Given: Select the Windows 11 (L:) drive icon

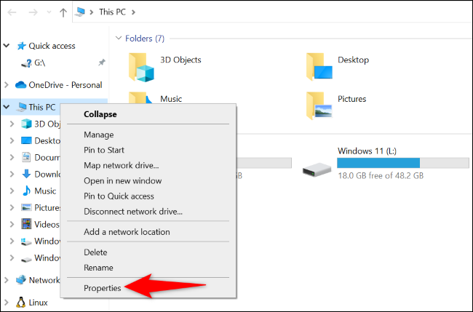Looking at the screenshot, I should (x=317, y=170).
